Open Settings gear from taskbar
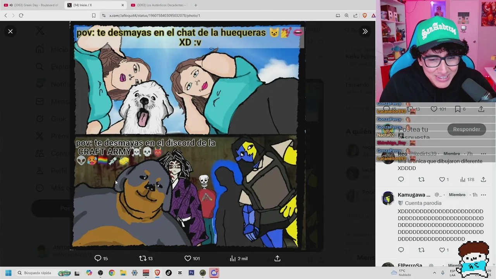The height and width of the screenshot is (279, 496). (x=134, y=273)
